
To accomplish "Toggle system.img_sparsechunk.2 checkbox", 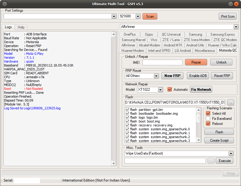I will 127,137.
